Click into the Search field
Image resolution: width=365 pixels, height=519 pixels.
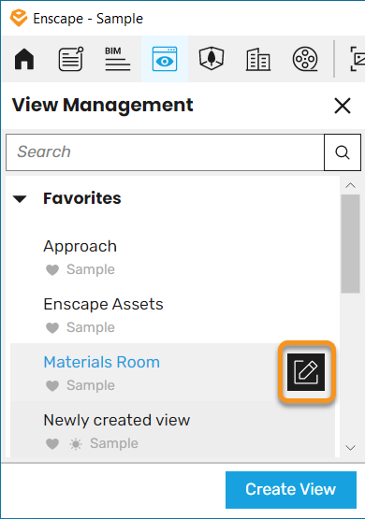coord(165,152)
